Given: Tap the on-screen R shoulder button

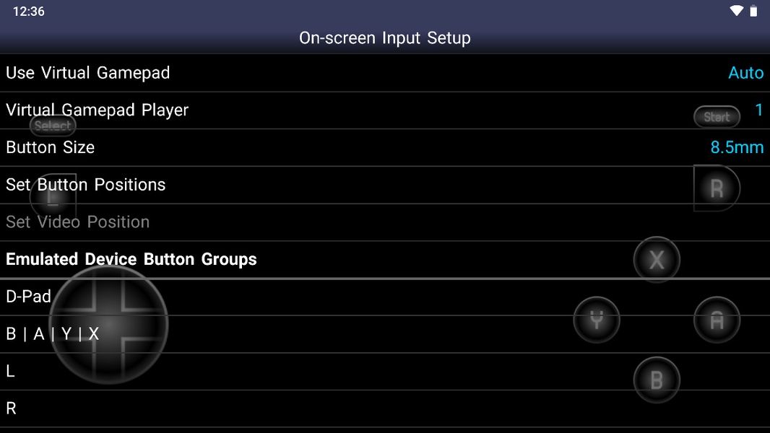Looking at the screenshot, I should 717,188.
